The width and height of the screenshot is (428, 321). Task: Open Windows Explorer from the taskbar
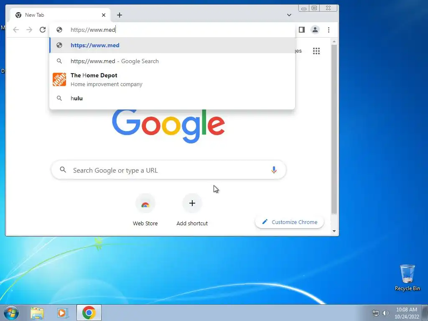pyautogui.click(x=37, y=313)
